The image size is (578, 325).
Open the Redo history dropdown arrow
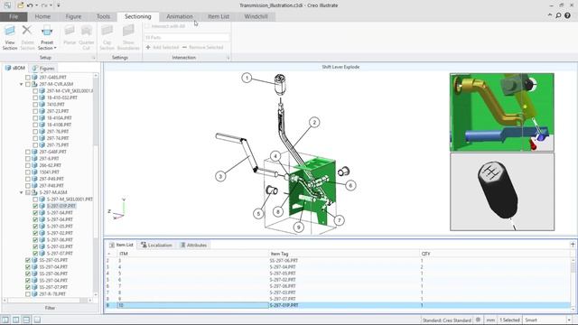point(51,5)
